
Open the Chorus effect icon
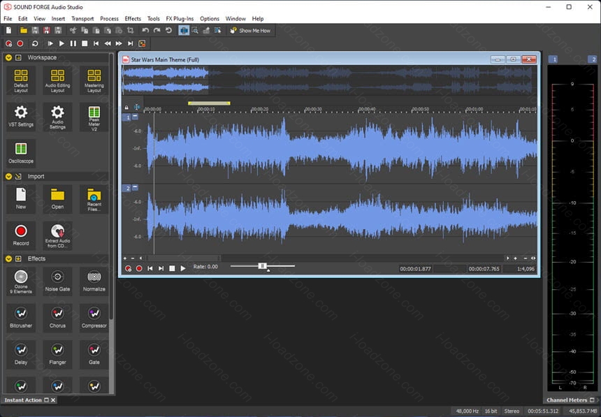tap(57, 318)
